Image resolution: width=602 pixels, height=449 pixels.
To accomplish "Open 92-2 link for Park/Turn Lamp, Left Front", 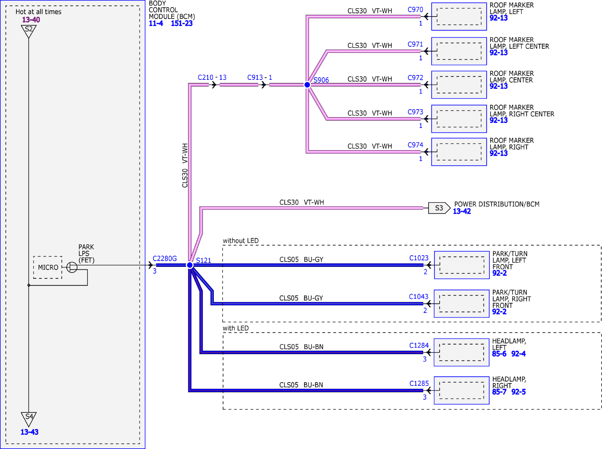I will (499, 273).
